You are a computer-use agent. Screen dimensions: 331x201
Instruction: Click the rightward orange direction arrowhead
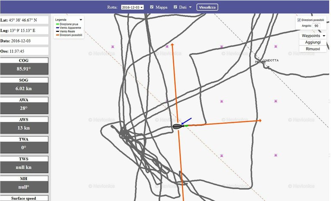pos(259,121)
